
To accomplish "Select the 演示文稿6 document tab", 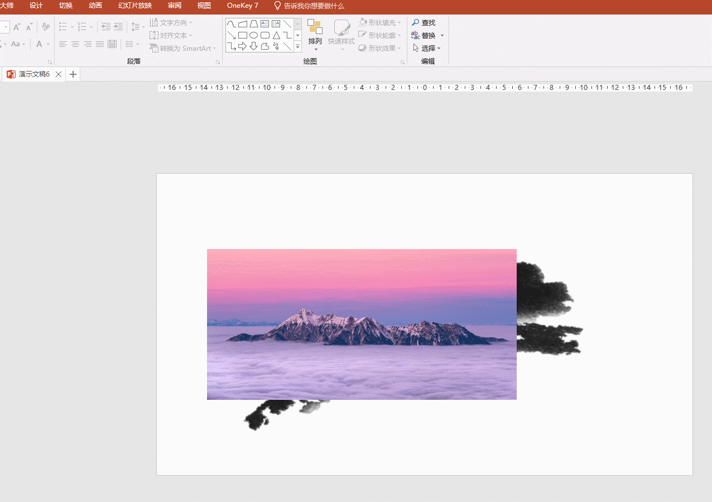I will click(x=34, y=74).
